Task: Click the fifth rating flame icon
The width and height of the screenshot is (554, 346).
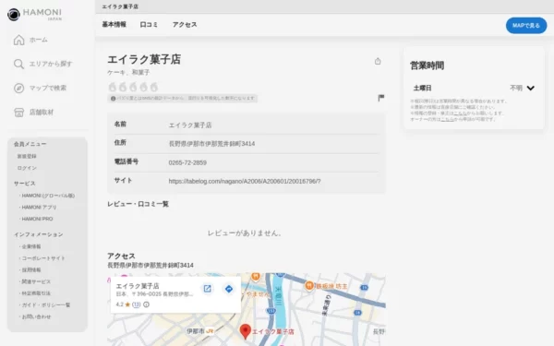Action: [154, 87]
